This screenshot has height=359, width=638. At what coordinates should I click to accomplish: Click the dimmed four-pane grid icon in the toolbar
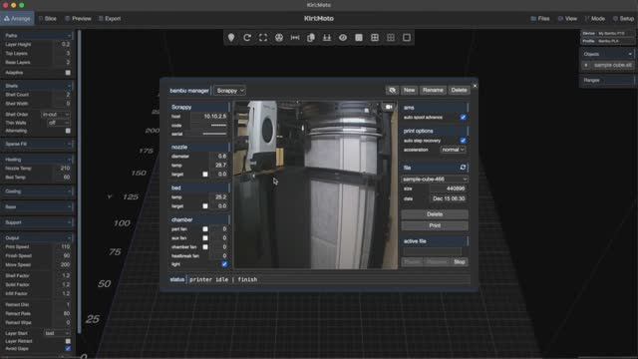pyautogui.click(x=391, y=38)
